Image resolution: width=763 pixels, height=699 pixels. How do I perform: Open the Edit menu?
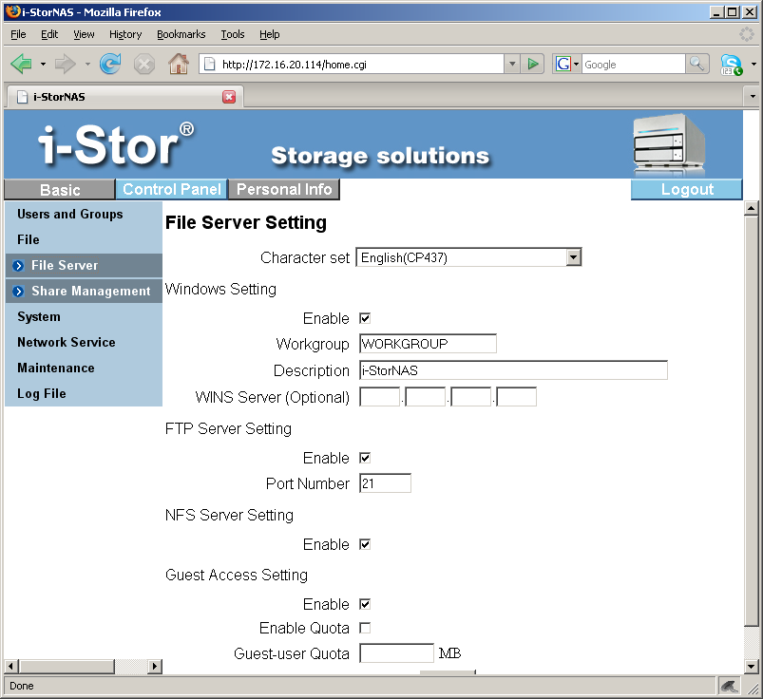coord(49,34)
